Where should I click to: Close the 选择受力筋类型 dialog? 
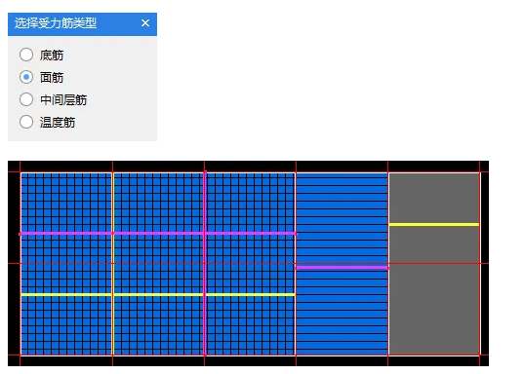[x=145, y=23]
